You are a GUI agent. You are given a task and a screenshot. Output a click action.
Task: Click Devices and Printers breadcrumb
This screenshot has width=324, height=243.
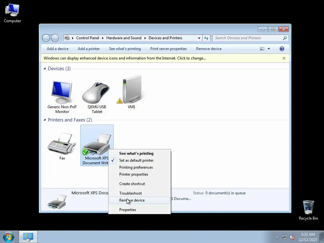coord(165,38)
